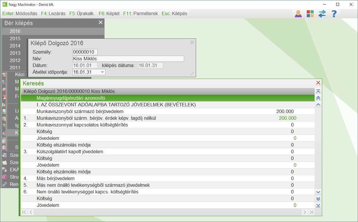This screenshot has height=222, width=358.
Task: Click F5: Újrakalk. command
Action: (82, 13)
